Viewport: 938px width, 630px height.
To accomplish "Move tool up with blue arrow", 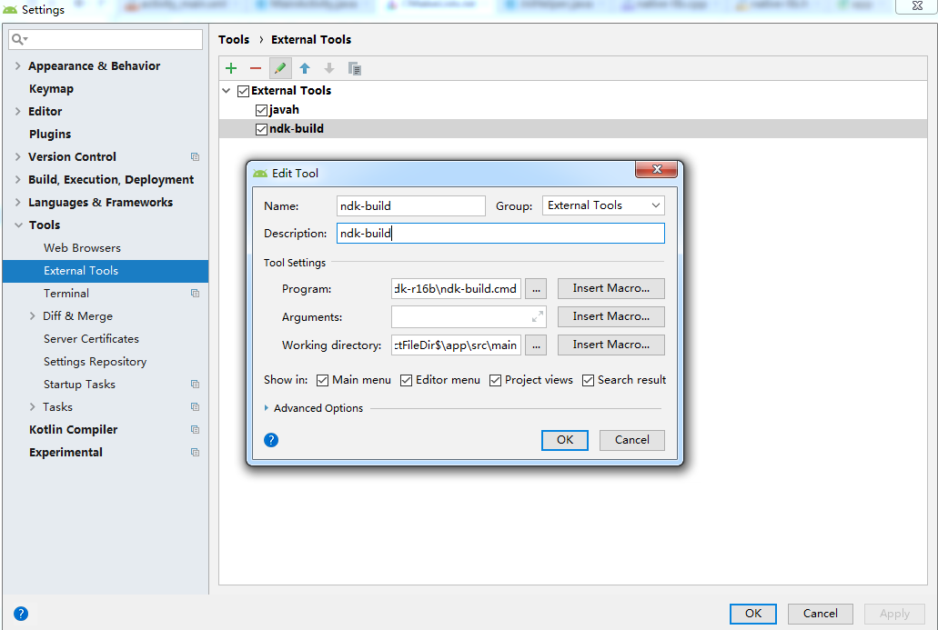I will [x=305, y=68].
